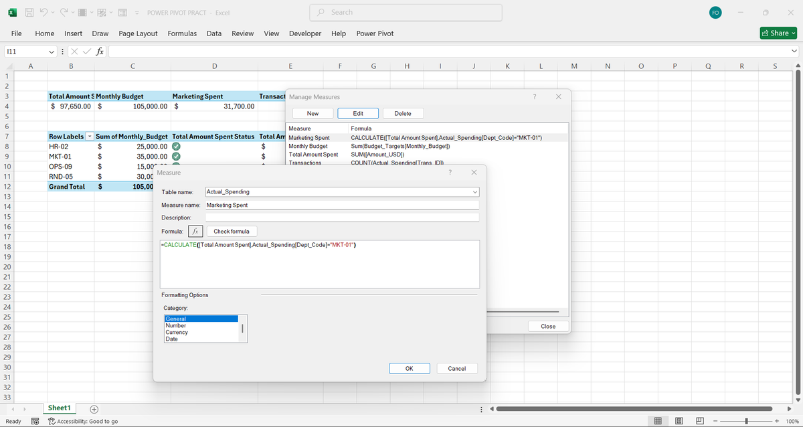Switch to Page Layout view icon

(679, 421)
